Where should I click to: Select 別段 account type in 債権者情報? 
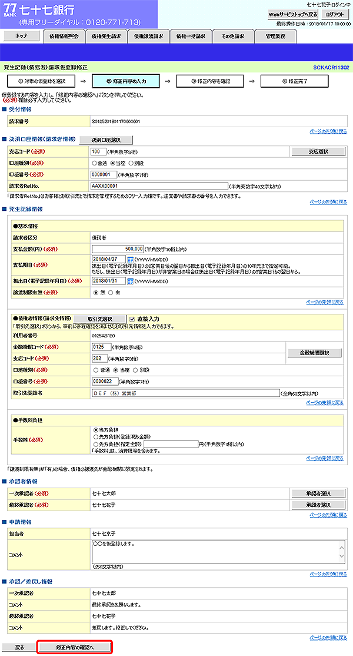tap(135, 370)
